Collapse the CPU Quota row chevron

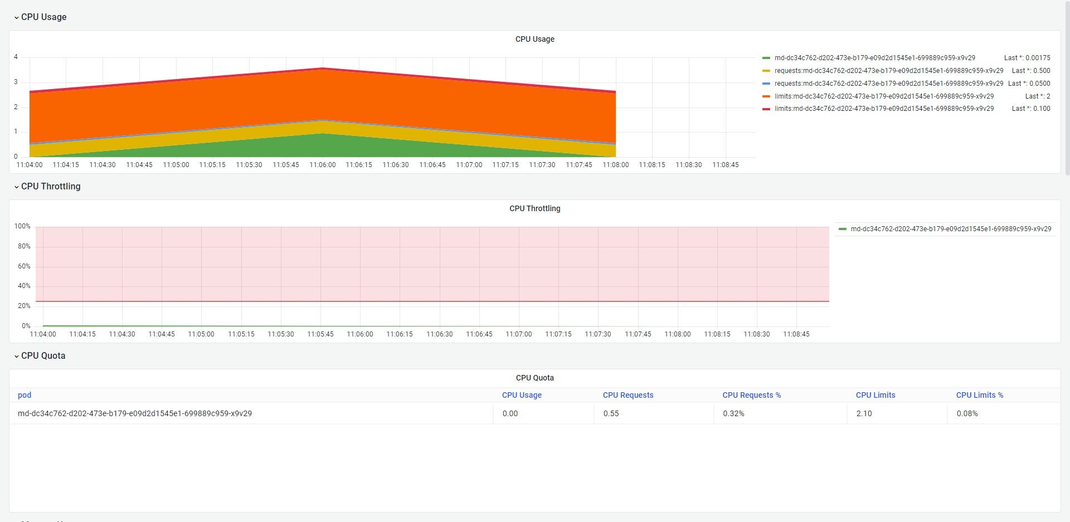click(x=16, y=357)
